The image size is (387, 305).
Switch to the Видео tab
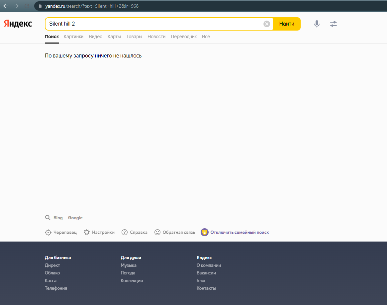96,37
